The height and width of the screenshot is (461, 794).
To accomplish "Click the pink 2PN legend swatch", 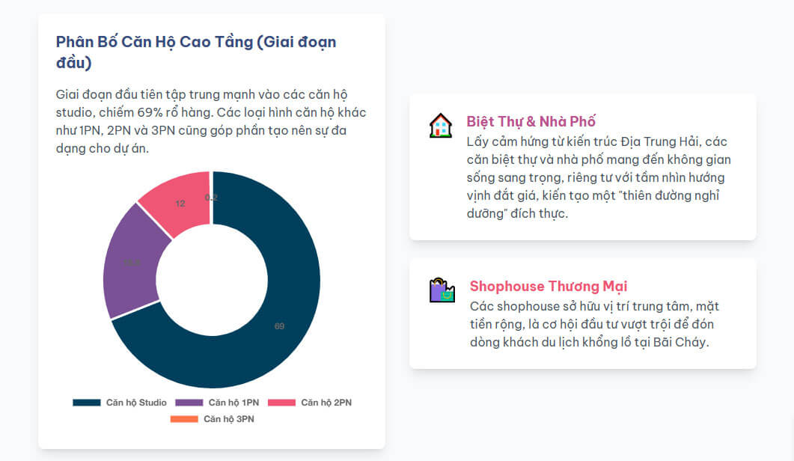I will (x=281, y=403).
